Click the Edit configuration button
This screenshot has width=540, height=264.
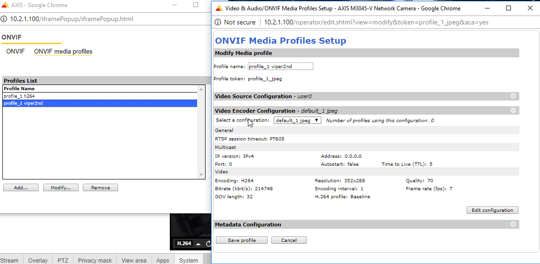point(492,210)
